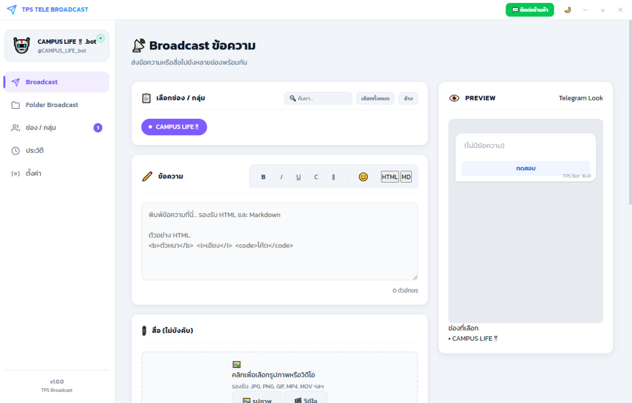Open the Broadcast sidebar menu
The width and height of the screenshot is (632, 403).
tap(56, 82)
